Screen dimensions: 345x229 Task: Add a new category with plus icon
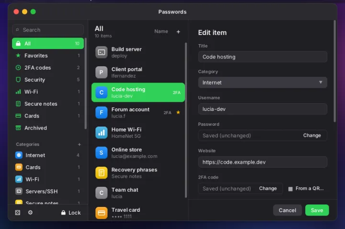79,145
